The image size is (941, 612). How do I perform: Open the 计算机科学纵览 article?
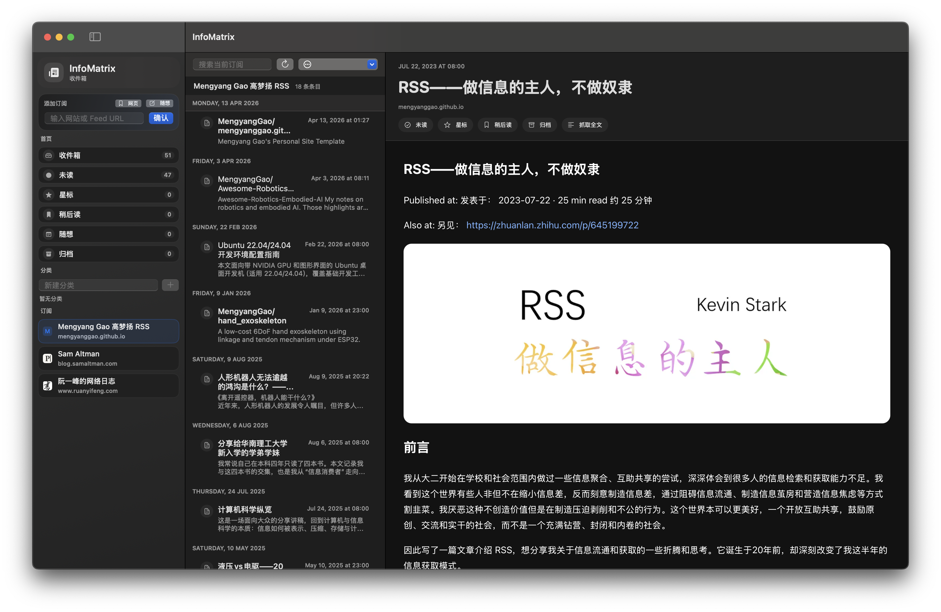[x=285, y=518]
